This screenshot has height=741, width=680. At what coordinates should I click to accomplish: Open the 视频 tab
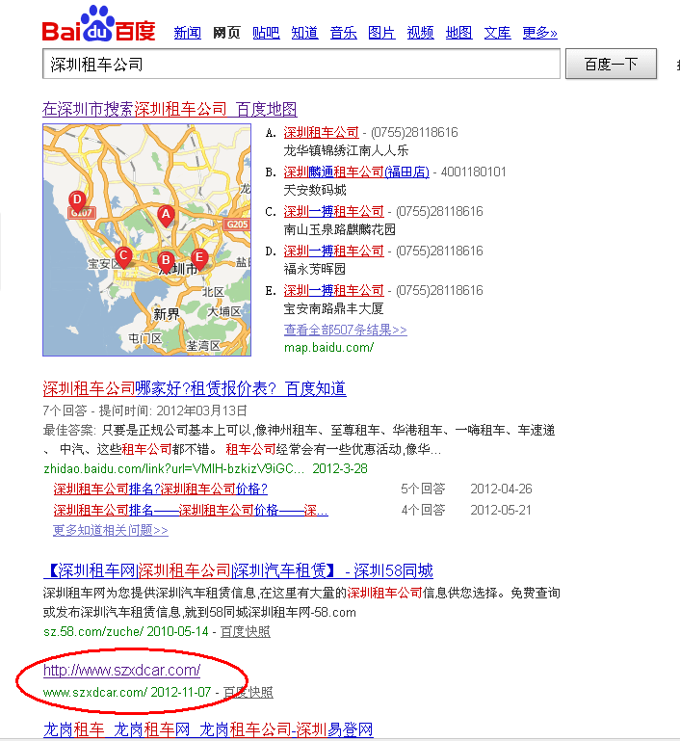pyautogui.click(x=420, y=33)
